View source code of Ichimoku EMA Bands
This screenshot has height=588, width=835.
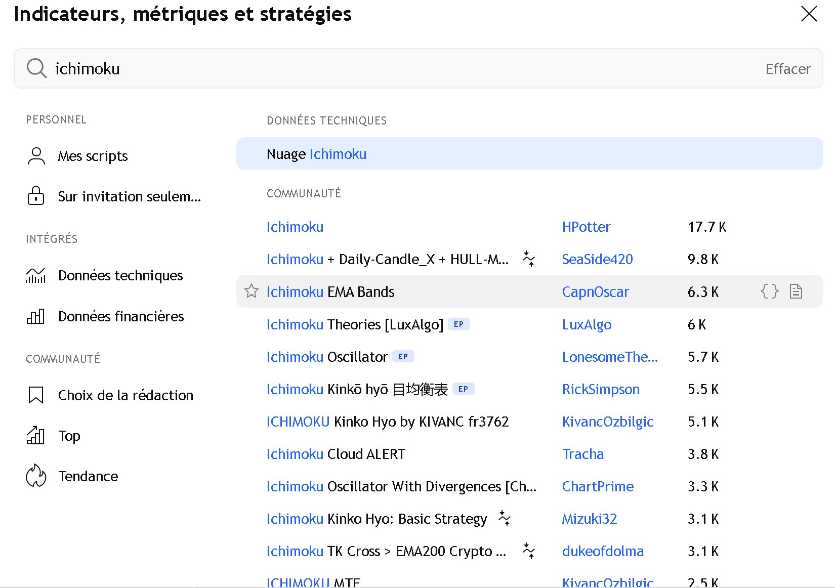click(769, 291)
